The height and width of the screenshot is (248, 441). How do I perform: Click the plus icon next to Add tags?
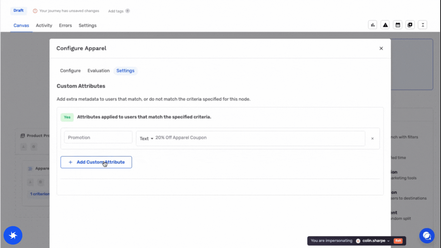pos(127,11)
